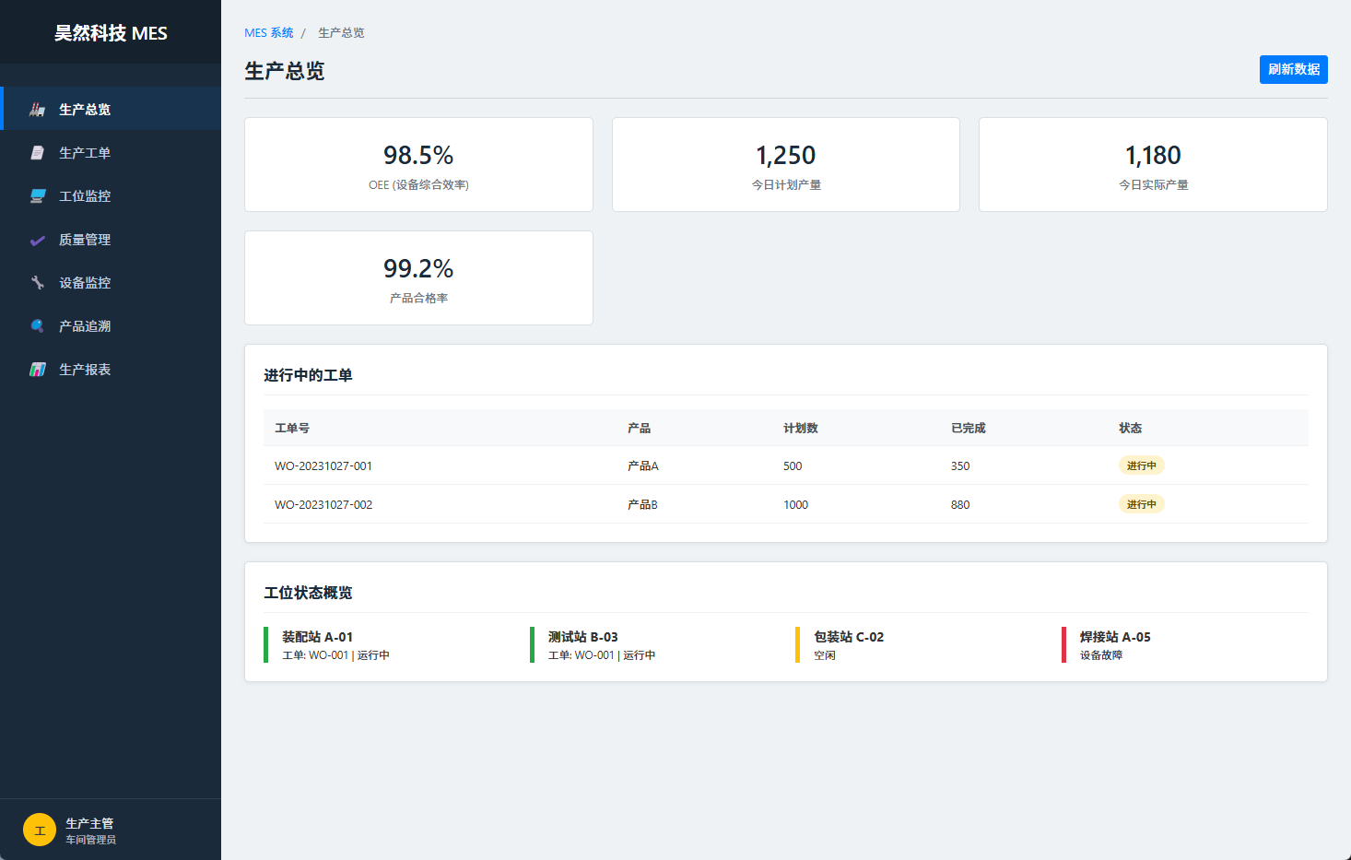Viewport: 1351px width, 860px height.
Task: Click the 工单号 column header
Action: pyautogui.click(x=292, y=429)
